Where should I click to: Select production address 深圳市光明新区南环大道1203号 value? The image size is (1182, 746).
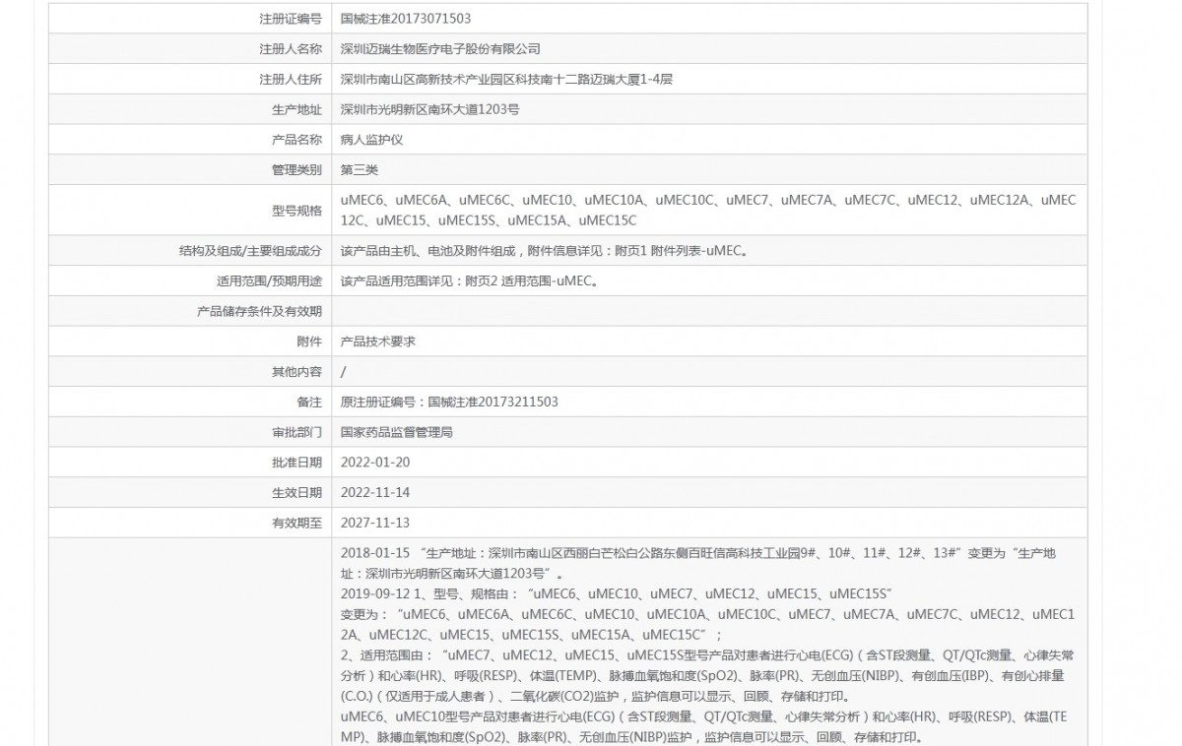click(429, 110)
